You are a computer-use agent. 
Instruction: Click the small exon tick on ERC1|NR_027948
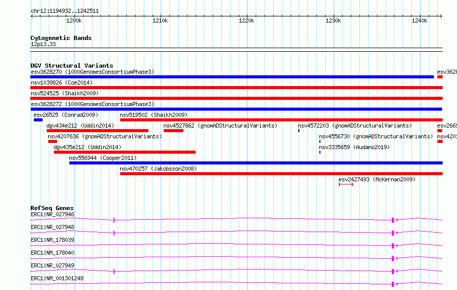(x=114, y=233)
